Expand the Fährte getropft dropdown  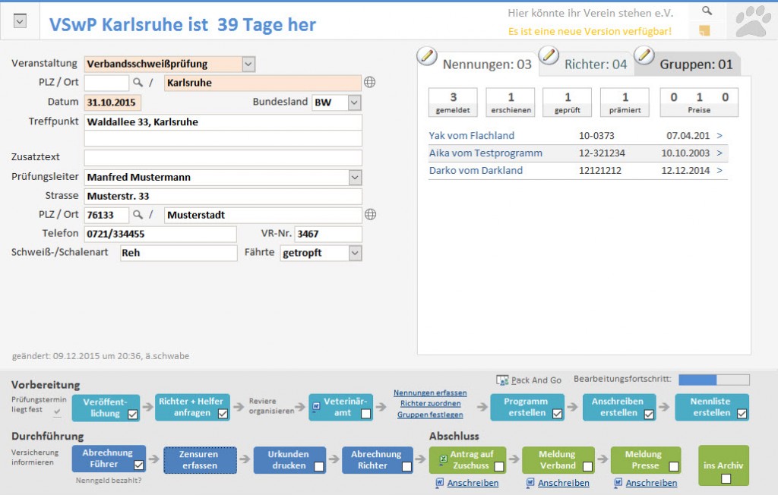[355, 253]
